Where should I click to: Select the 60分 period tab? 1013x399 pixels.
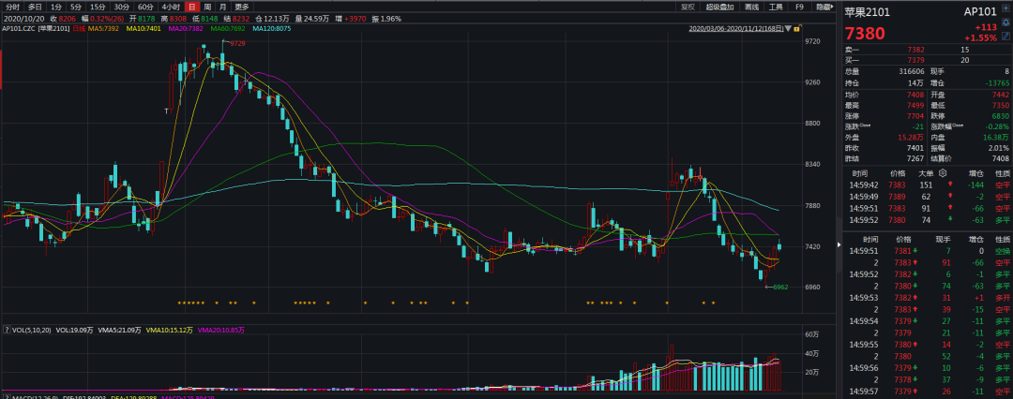145,7
